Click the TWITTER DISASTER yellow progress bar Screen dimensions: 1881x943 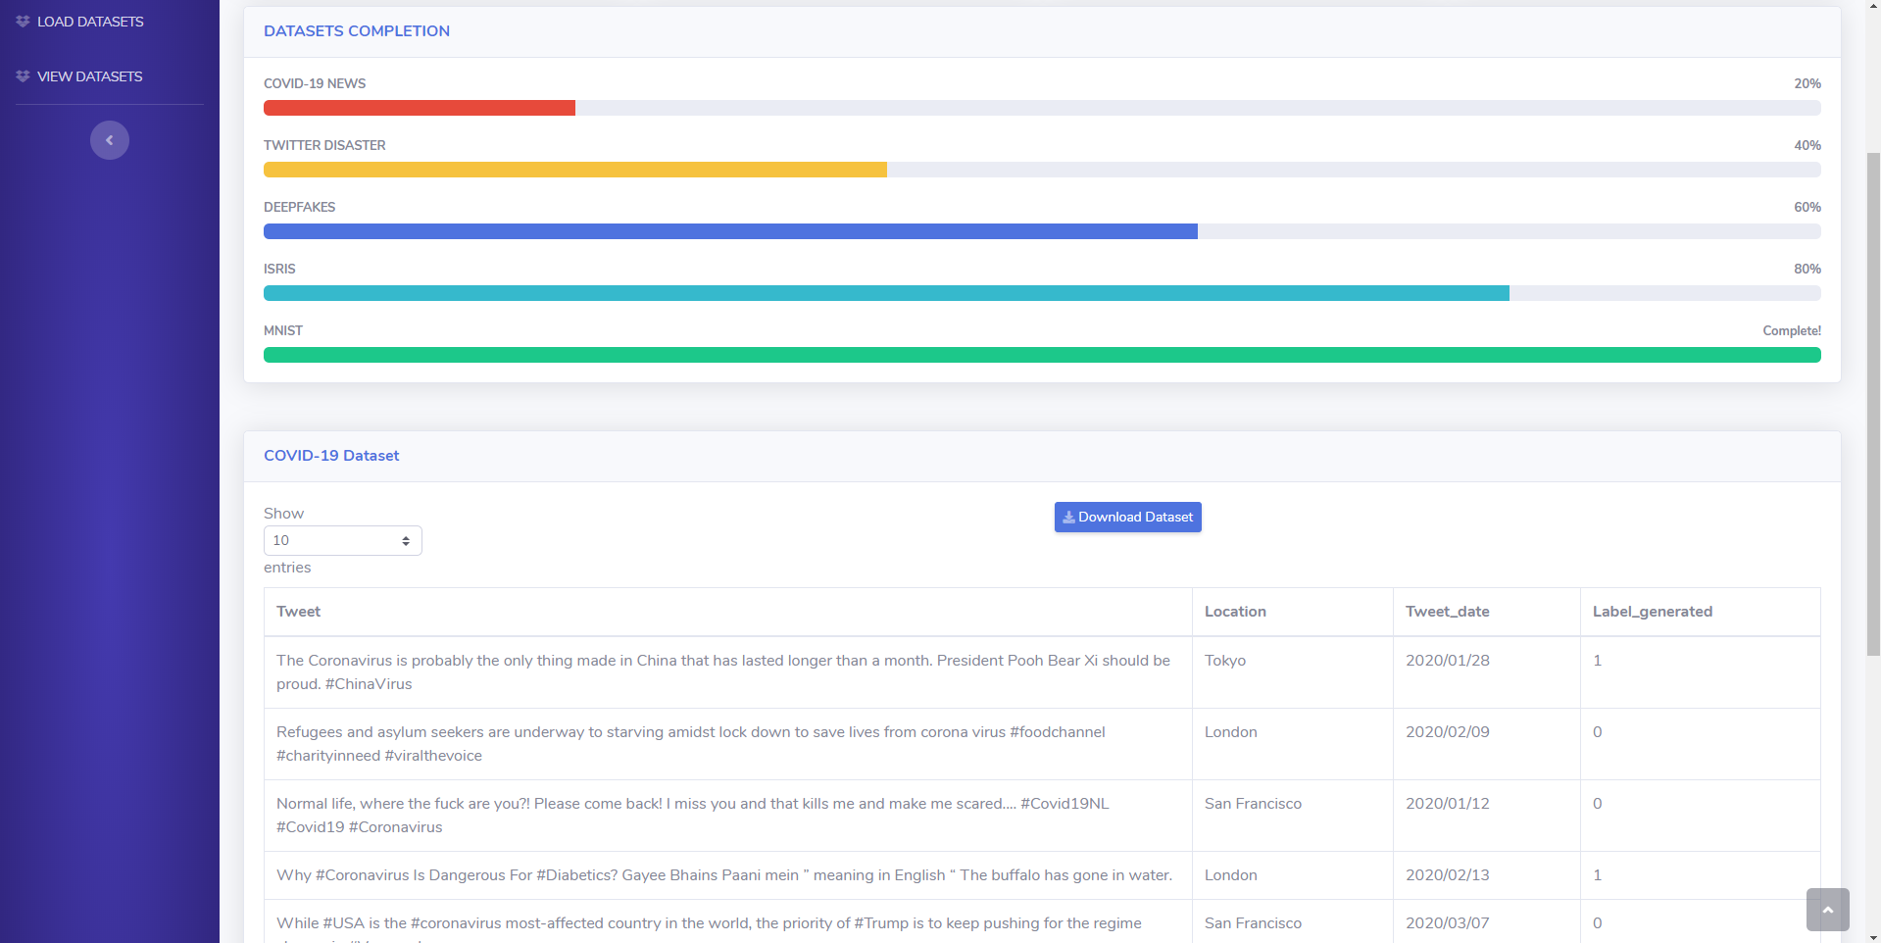[x=575, y=170]
